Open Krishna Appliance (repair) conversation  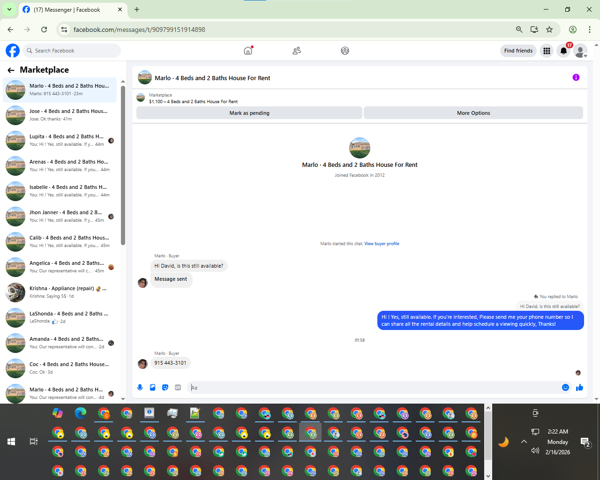(60, 292)
